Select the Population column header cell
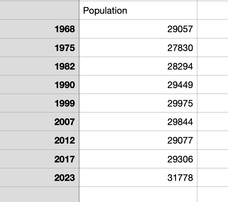The width and height of the screenshot is (228, 202). tap(138, 11)
